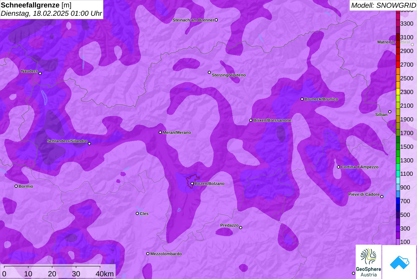The height and width of the screenshot is (279, 417).
Task: Click the Sillian marker dot
Action: coord(390,112)
